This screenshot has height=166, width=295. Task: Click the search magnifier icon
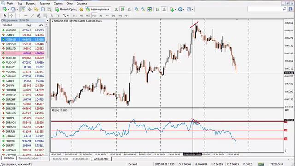tap(284, 9)
